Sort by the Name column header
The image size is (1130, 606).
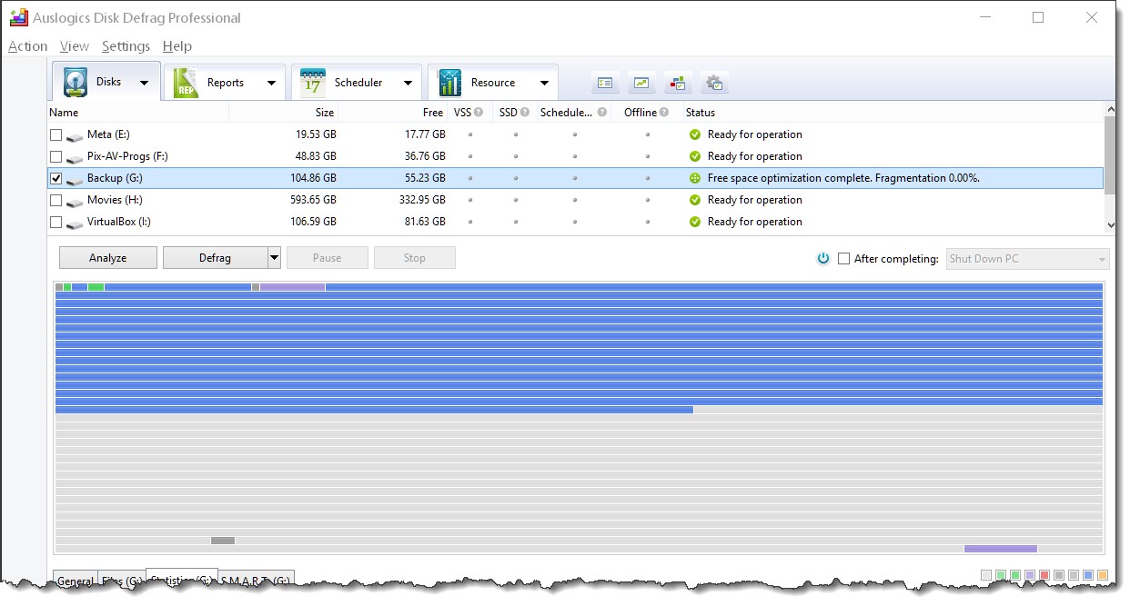(137, 113)
